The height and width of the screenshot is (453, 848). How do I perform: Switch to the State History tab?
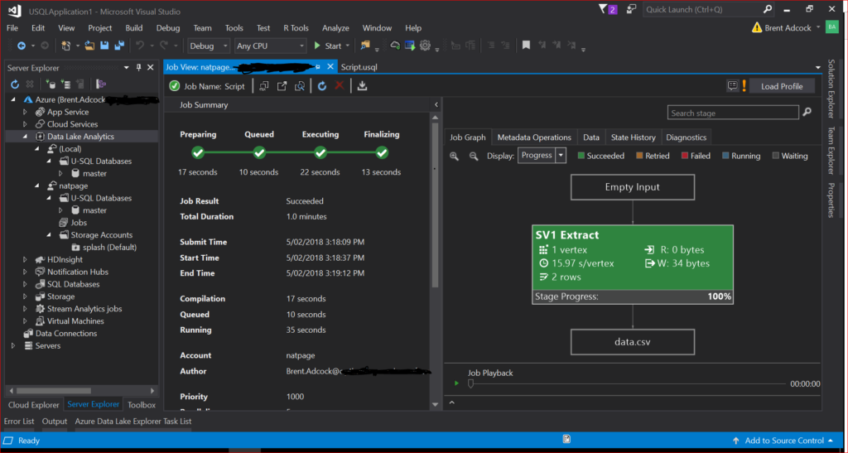[x=634, y=137]
